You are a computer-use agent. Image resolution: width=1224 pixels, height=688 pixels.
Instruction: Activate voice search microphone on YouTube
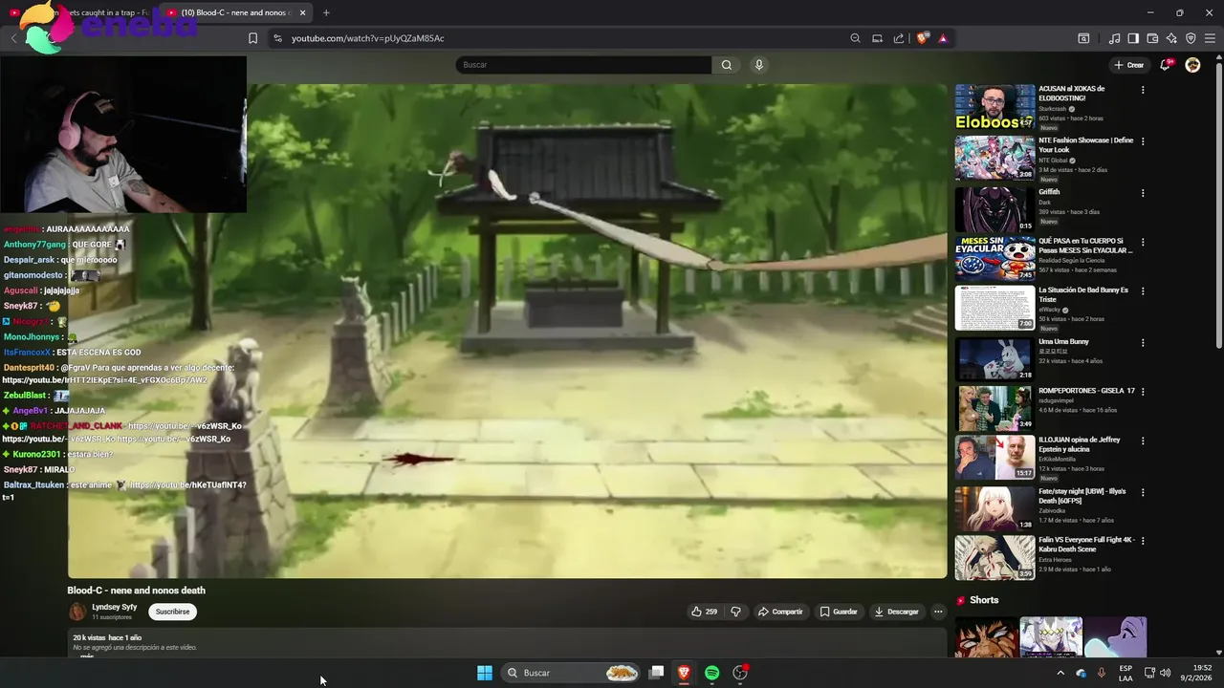click(x=759, y=65)
